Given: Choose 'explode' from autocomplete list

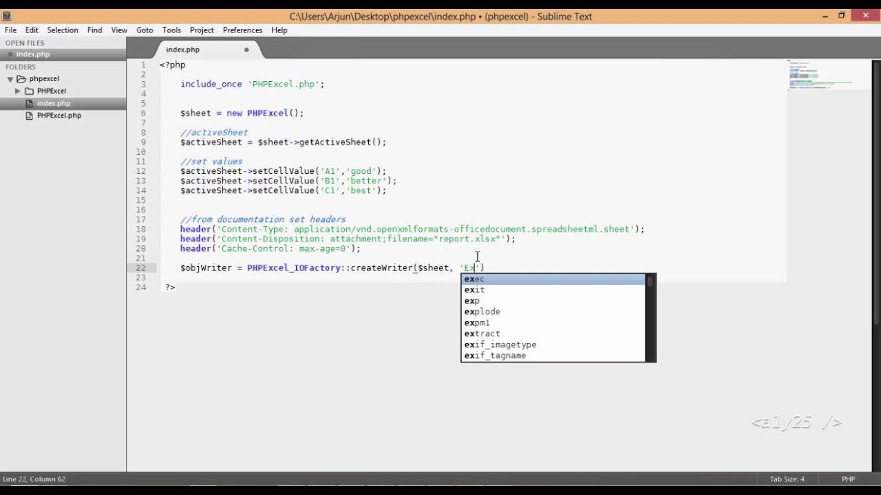Looking at the screenshot, I should point(553,312).
